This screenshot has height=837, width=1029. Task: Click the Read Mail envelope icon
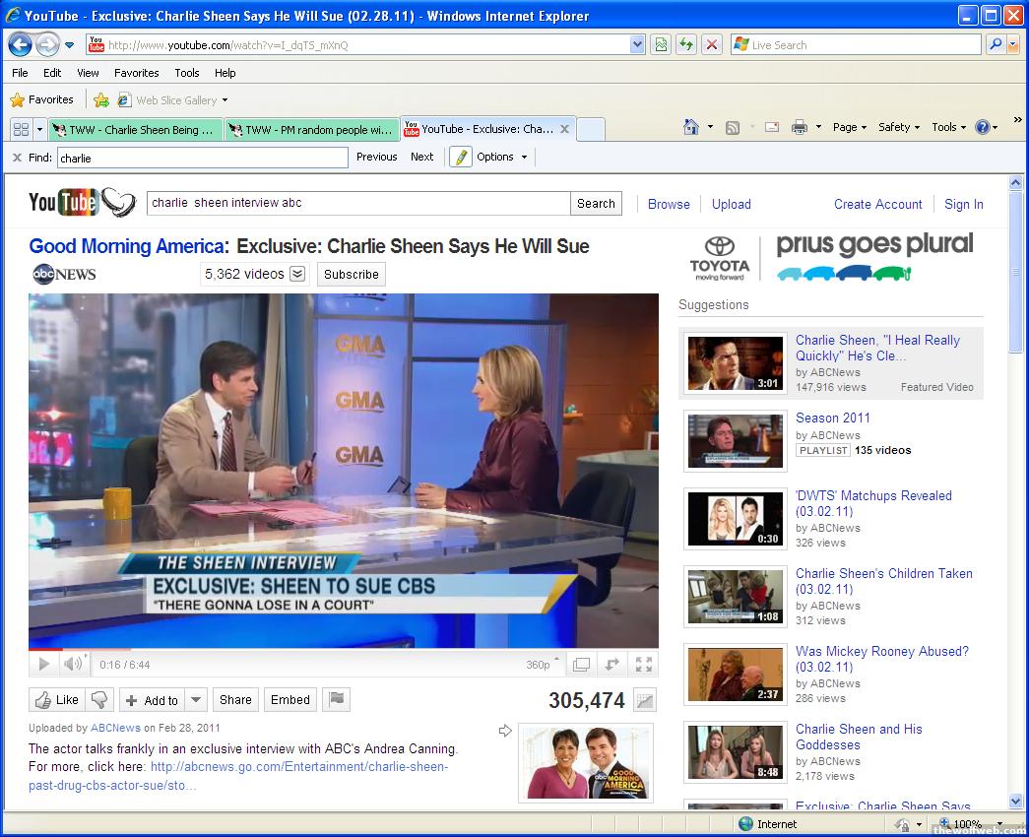(x=772, y=127)
